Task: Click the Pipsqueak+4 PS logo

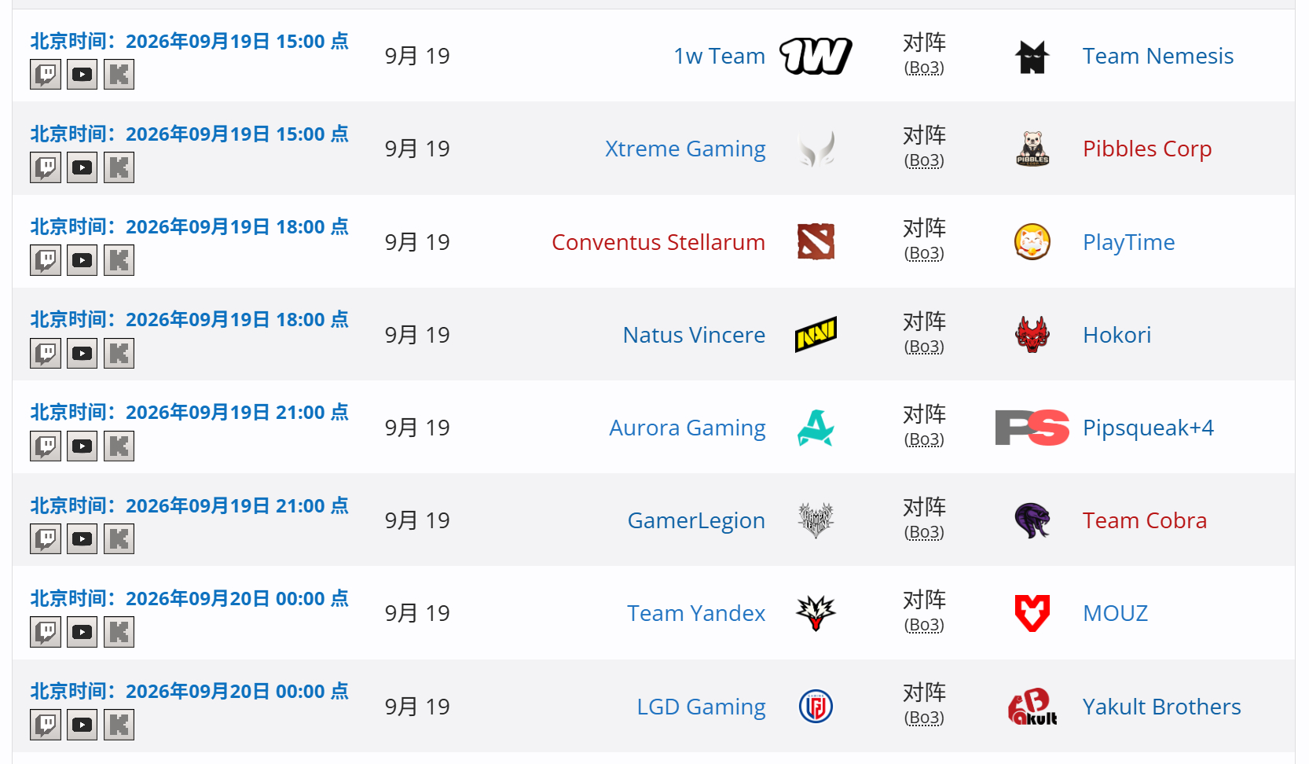Action: [1032, 428]
